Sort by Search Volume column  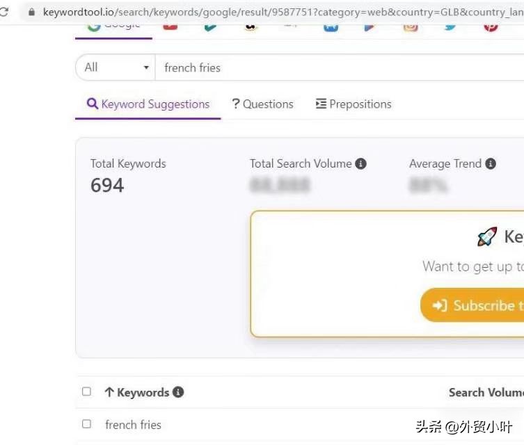486,392
